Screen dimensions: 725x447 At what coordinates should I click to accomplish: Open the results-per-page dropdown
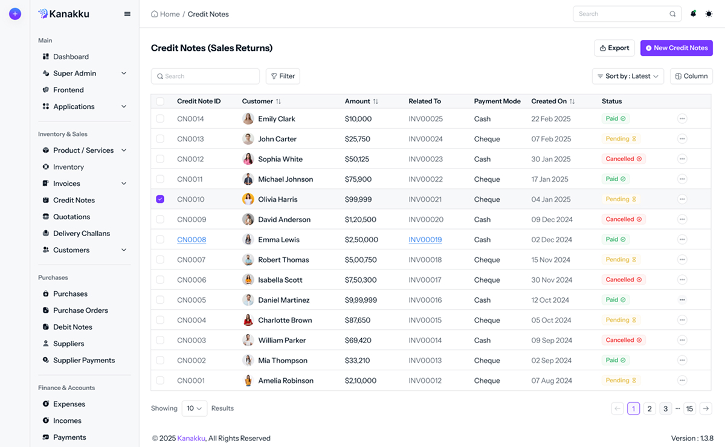coord(195,408)
